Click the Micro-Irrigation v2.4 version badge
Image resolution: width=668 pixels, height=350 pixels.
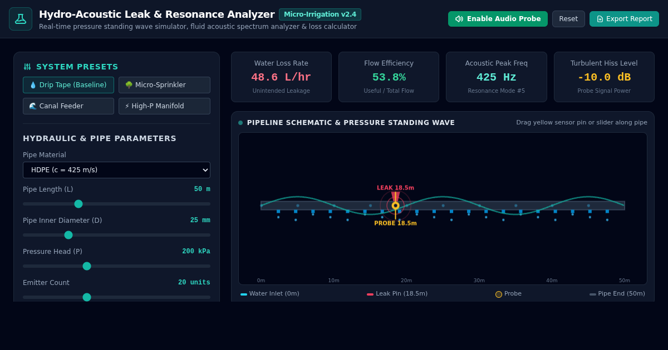coord(320,14)
